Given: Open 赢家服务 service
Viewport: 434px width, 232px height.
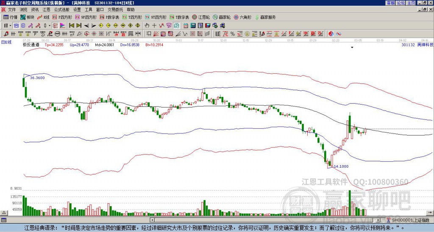Looking at the screenshot, I should point(265,17).
